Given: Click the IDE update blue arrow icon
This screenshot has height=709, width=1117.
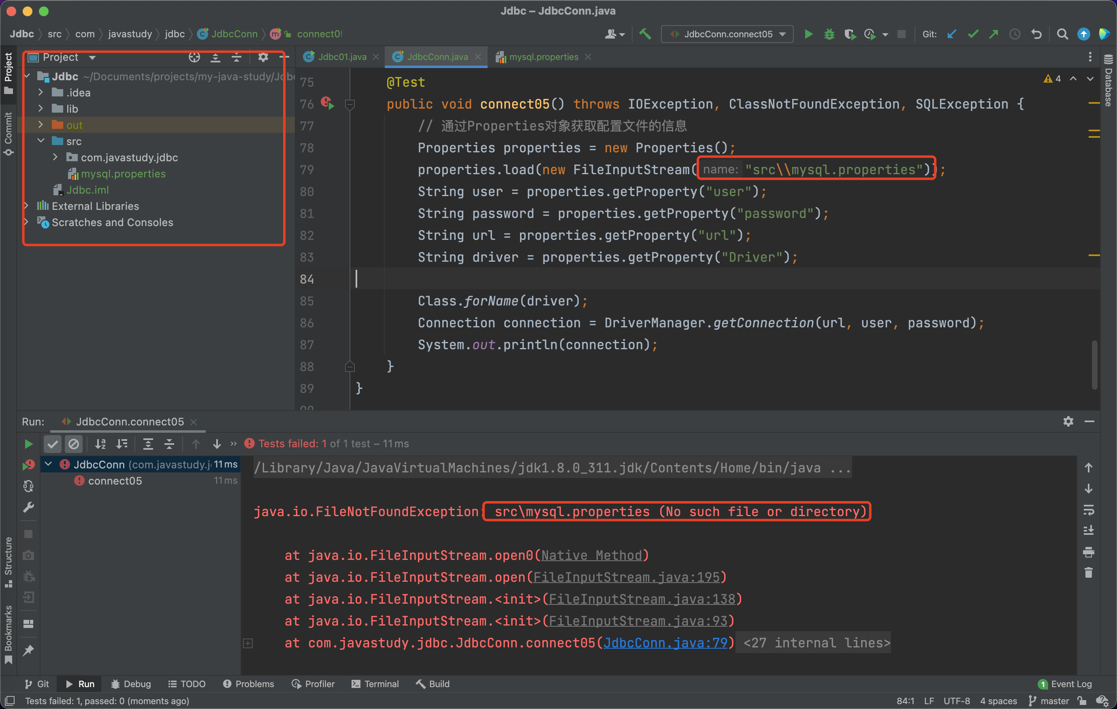Looking at the screenshot, I should pyautogui.click(x=1084, y=34).
